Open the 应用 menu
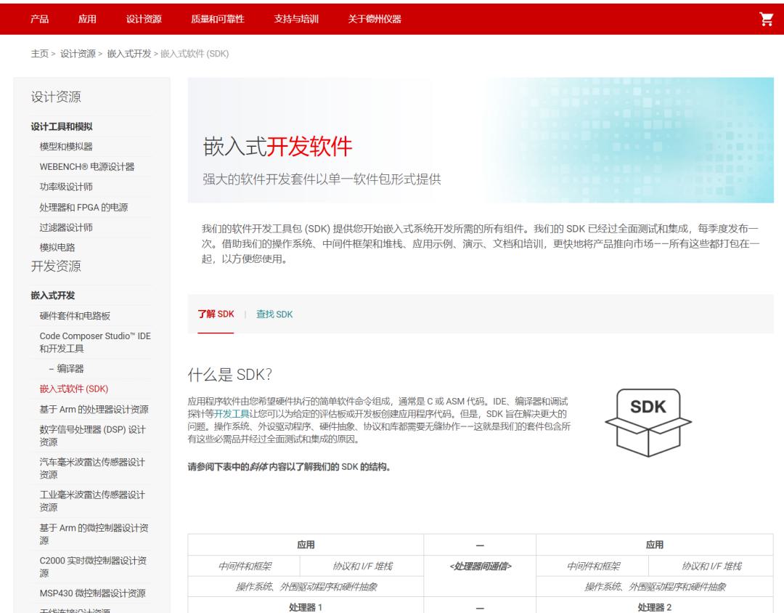Screen dimensions: 784x613 [87, 19]
